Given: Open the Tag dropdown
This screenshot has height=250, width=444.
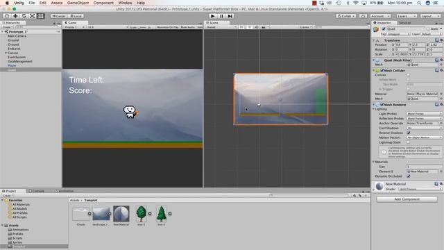Looking at the screenshot, I should coord(398,34).
